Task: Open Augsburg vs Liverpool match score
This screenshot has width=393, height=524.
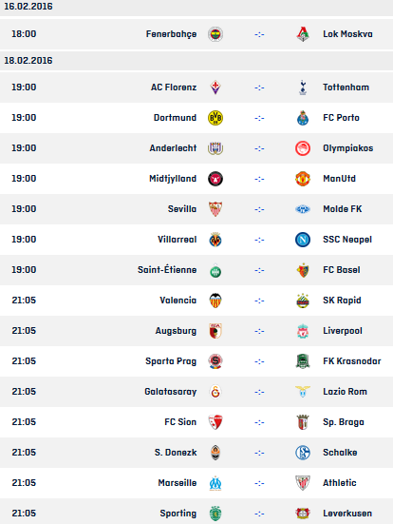Action: (x=259, y=331)
